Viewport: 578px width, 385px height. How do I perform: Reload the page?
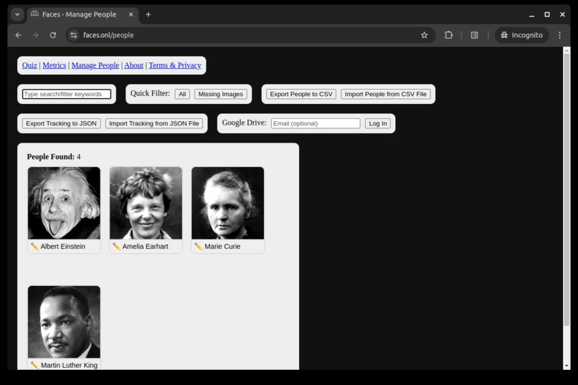[x=53, y=35]
